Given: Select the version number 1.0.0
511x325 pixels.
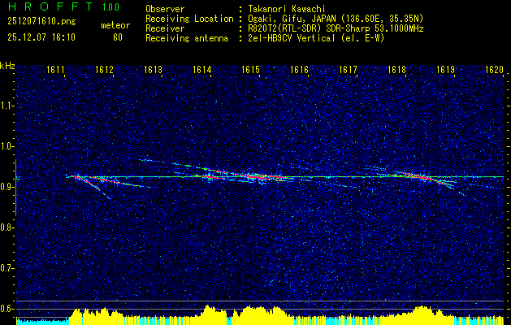Looking at the screenshot, I should point(110,7).
